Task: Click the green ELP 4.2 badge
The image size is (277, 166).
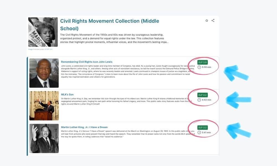Action: (x=202, y=95)
